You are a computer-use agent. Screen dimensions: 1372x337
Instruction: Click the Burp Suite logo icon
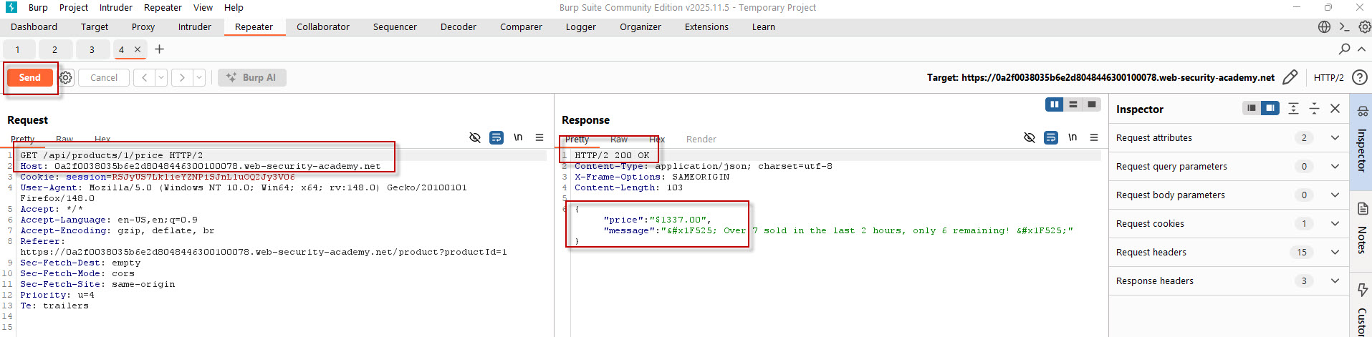pyautogui.click(x=11, y=7)
